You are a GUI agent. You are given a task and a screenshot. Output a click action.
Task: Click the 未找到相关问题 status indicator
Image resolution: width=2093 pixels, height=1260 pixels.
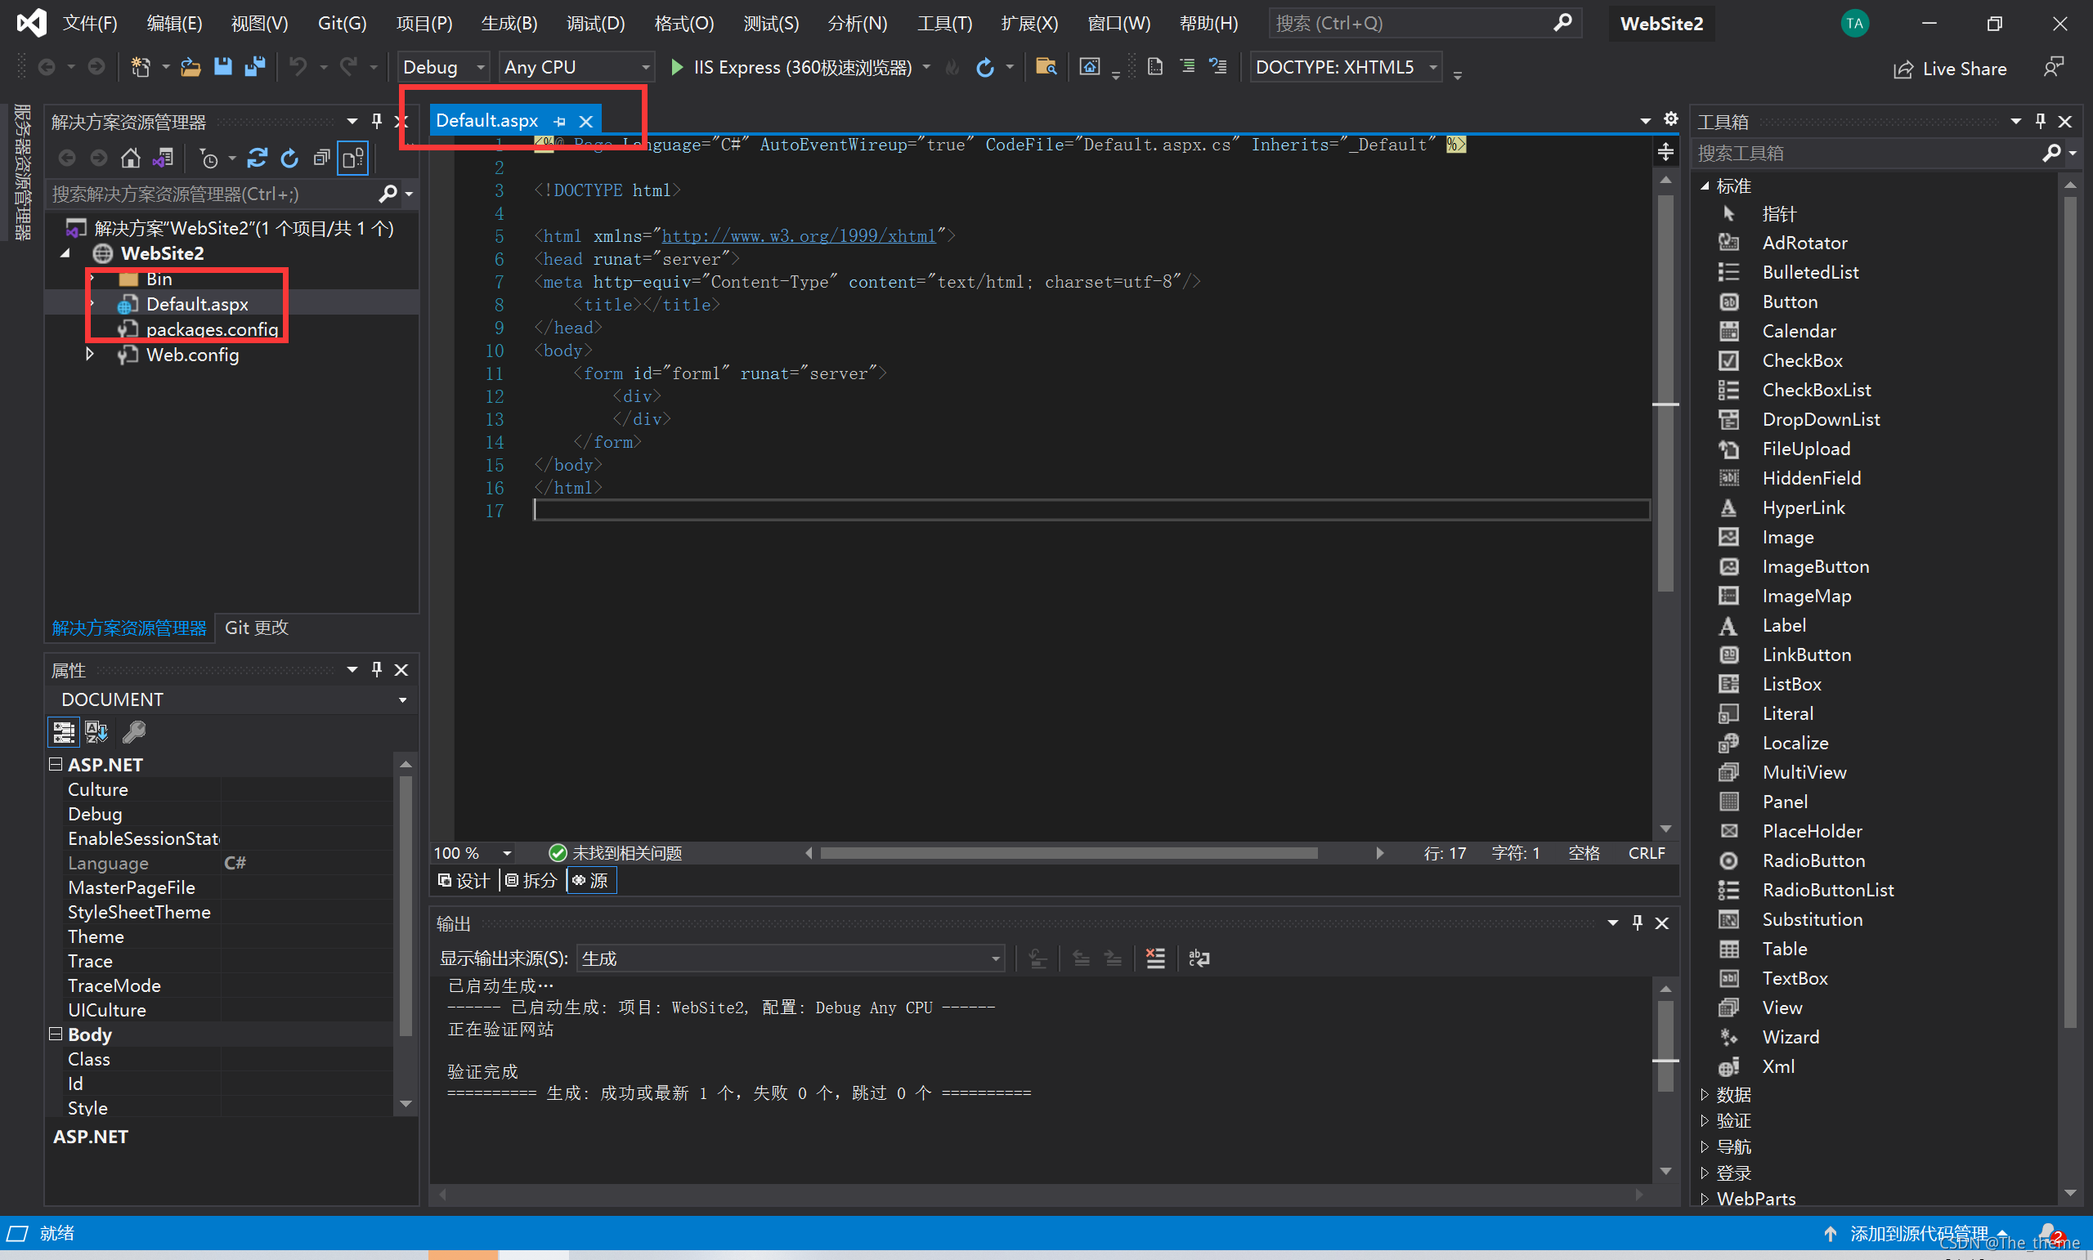[616, 853]
